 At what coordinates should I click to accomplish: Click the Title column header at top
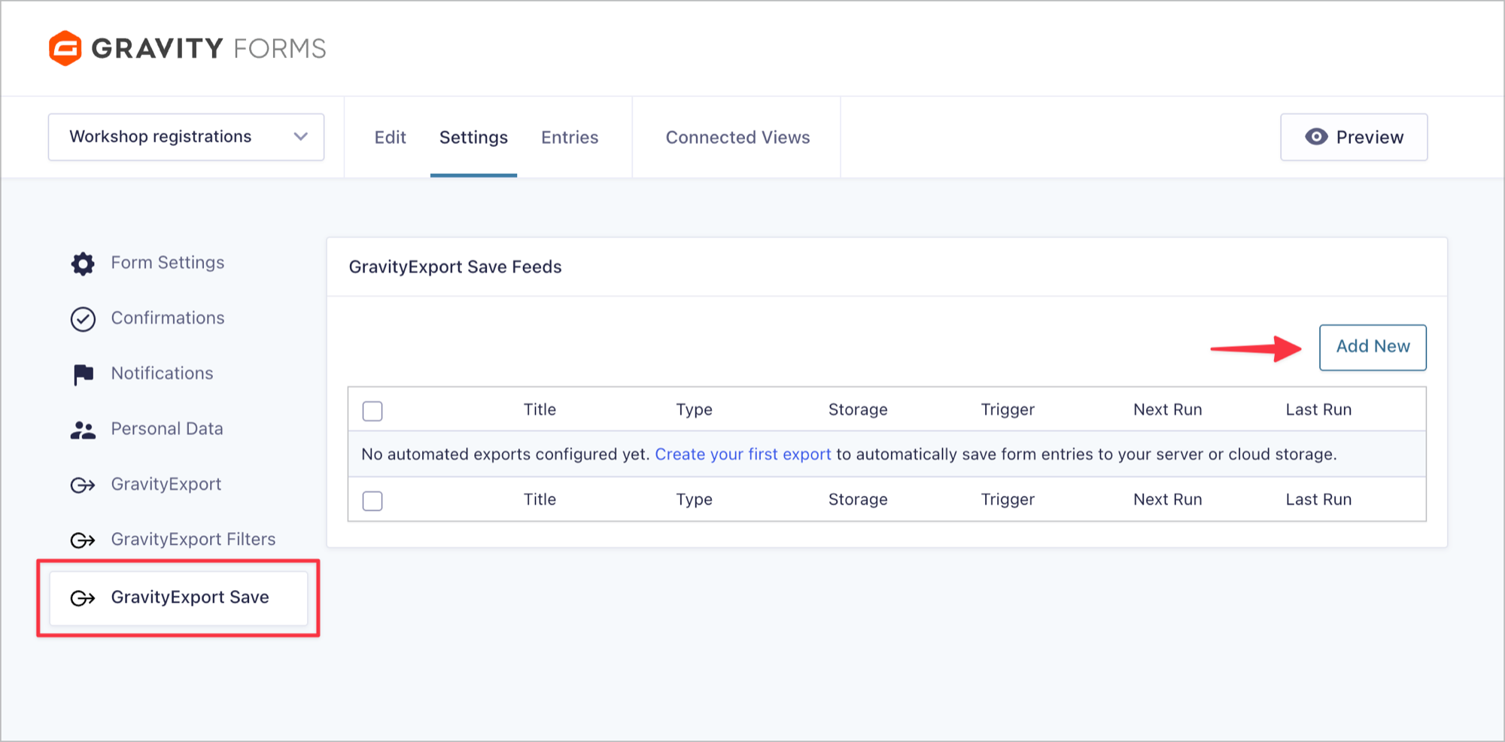coord(540,409)
